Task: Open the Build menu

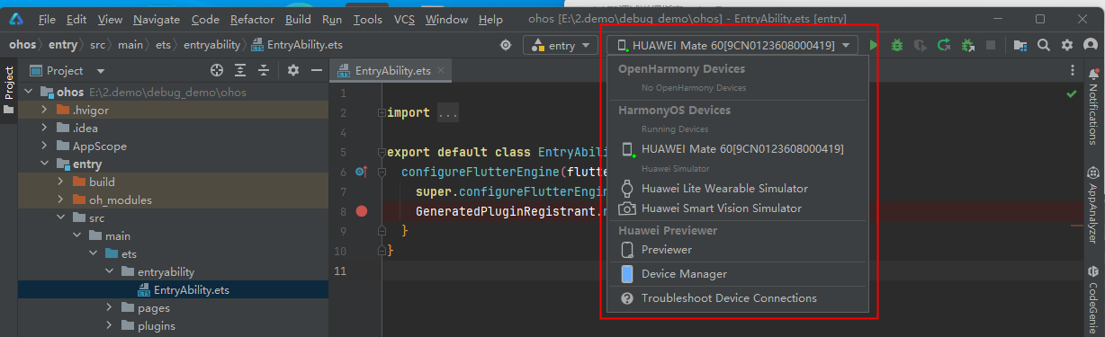Action: (x=298, y=19)
